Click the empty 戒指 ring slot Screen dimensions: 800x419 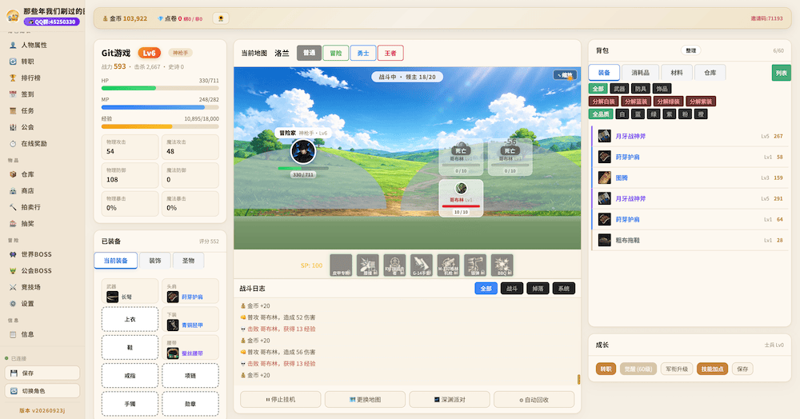tap(130, 376)
